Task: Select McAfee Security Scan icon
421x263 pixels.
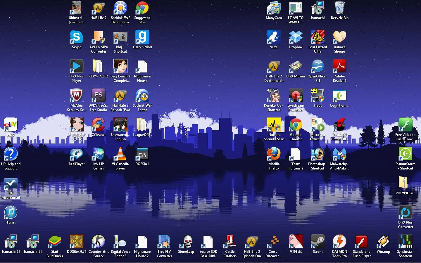Action: coord(77,96)
